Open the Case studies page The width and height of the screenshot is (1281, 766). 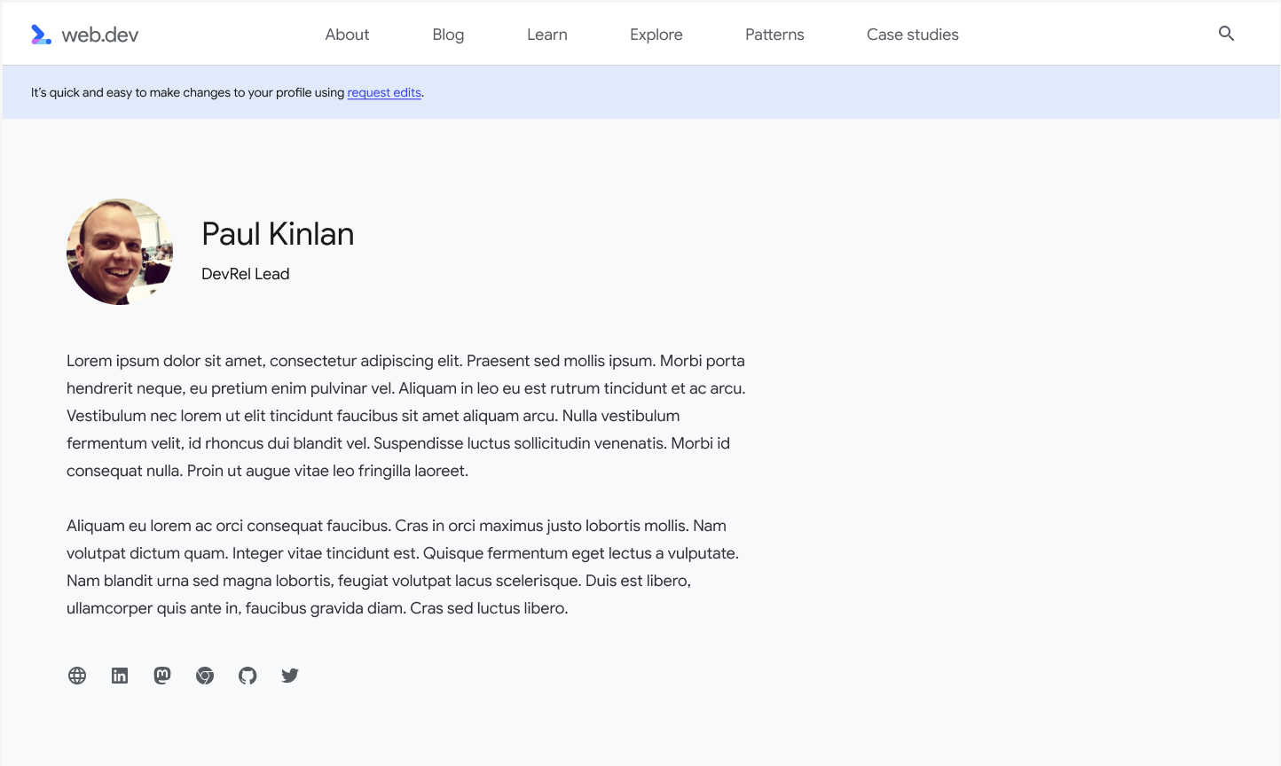(x=912, y=34)
